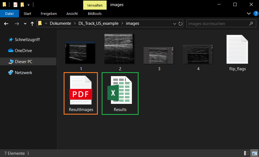
Task: Go up one folder level
Action: 32,24
